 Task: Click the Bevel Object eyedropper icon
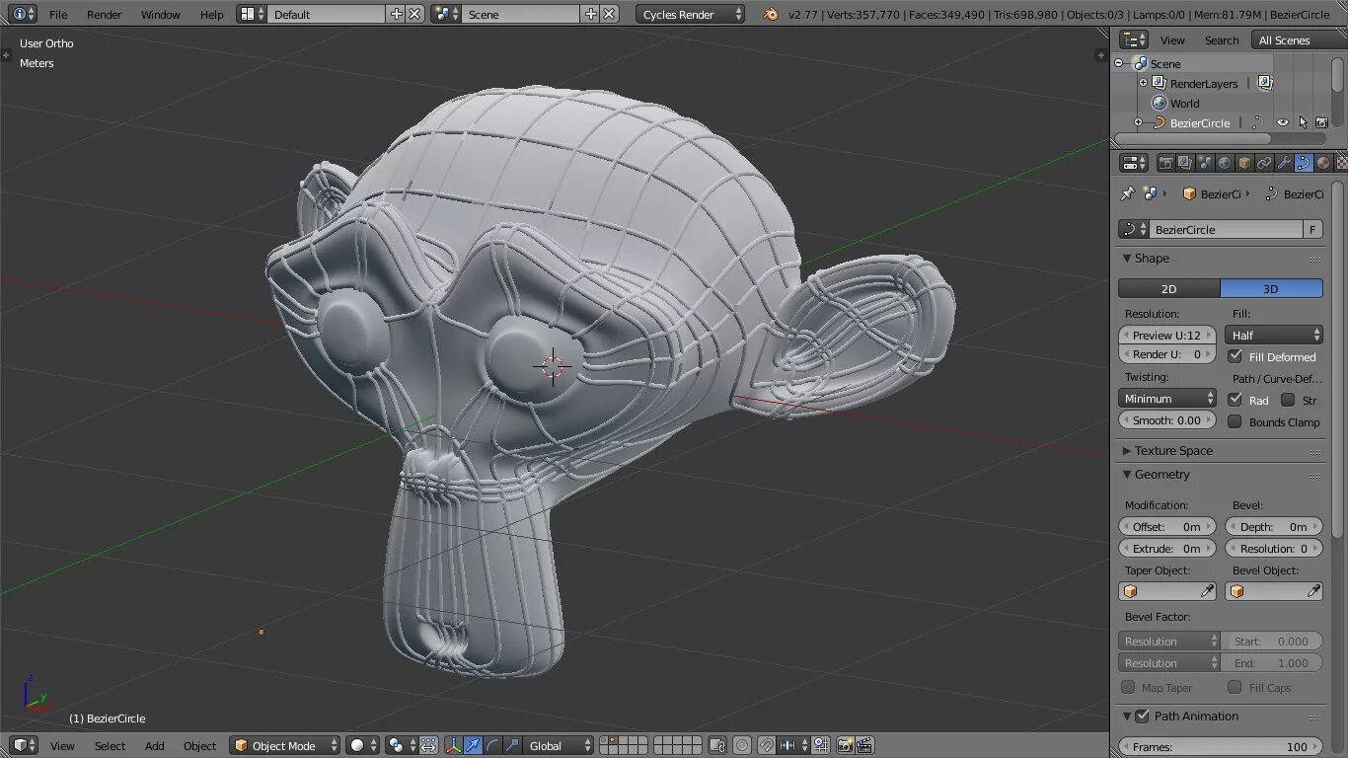click(1313, 591)
